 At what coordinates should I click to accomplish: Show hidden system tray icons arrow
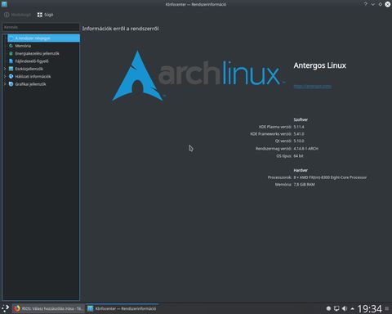click(352, 309)
